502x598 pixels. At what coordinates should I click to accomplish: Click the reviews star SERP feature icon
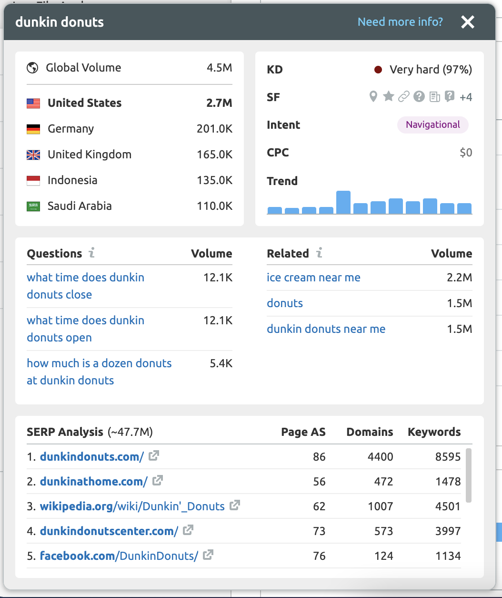(389, 97)
